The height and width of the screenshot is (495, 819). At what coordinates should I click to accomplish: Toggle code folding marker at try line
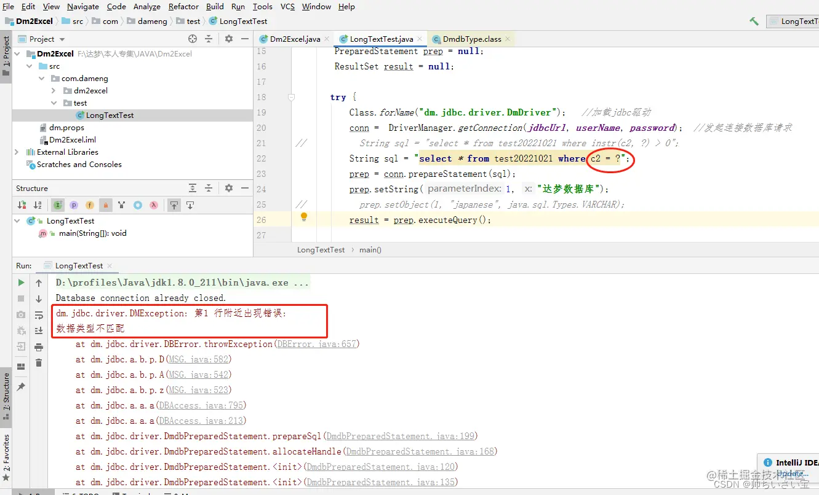(292, 97)
